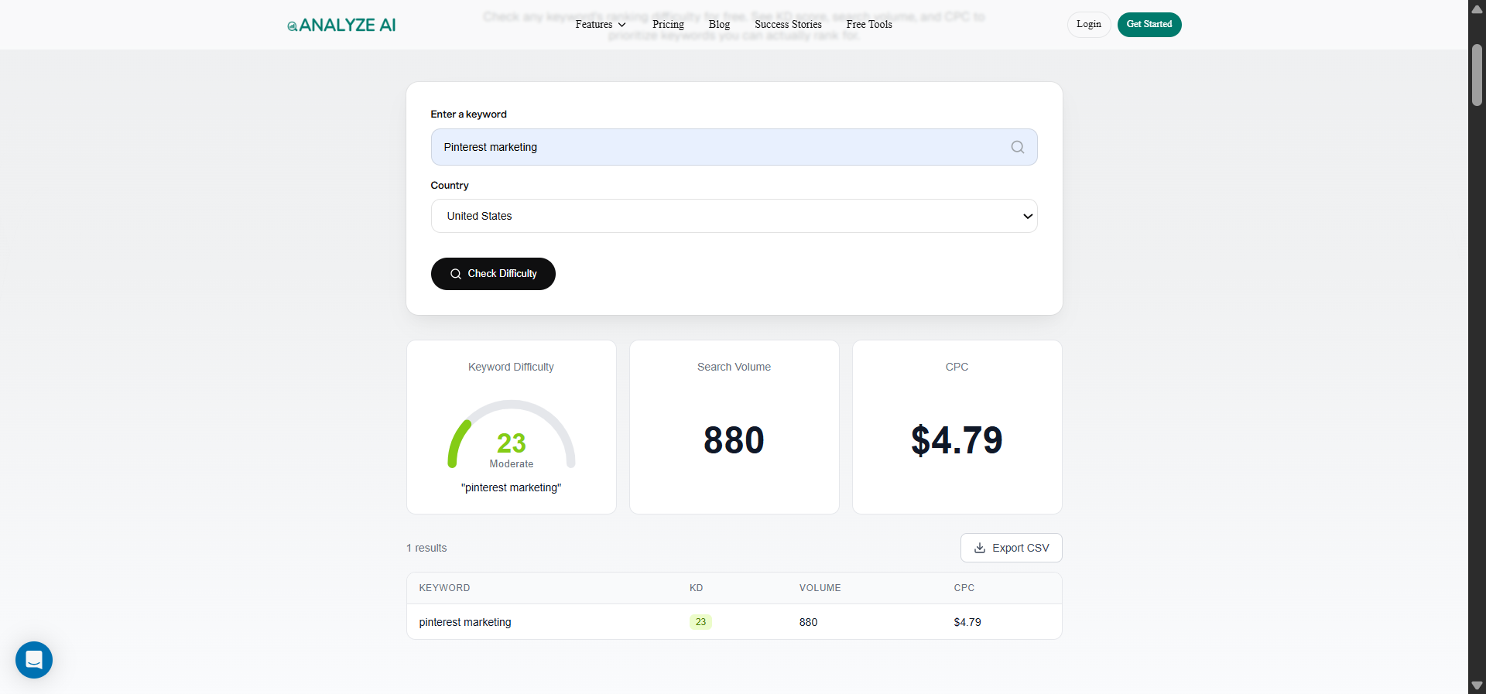This screenshot has height=694, width=1486.
Task: Click the Moderate difficulty label
Action: coord(512,464)
